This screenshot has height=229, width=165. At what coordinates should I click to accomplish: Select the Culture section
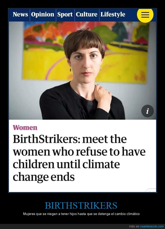(86, 14)
